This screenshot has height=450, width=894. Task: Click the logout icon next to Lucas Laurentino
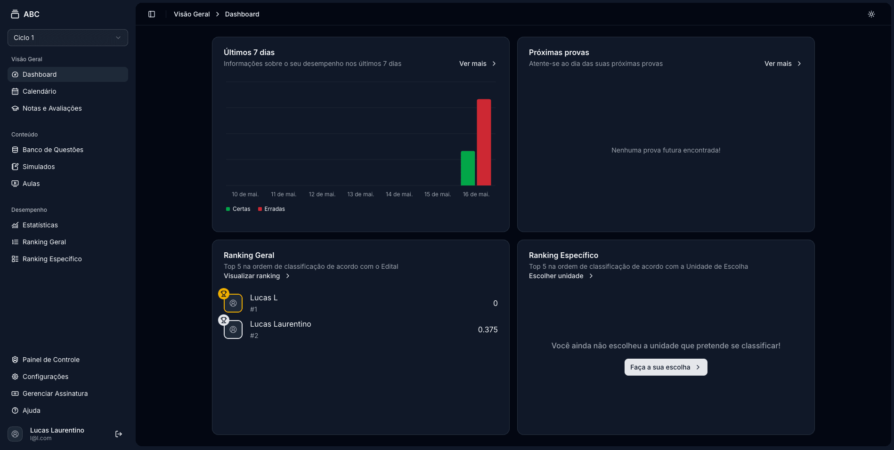pyautogui.click(x=118, y=434)
